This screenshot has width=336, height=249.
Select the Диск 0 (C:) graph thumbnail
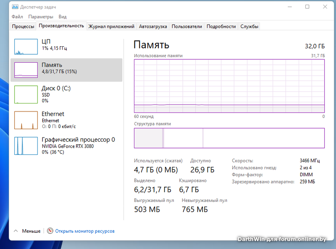[26, 95]
